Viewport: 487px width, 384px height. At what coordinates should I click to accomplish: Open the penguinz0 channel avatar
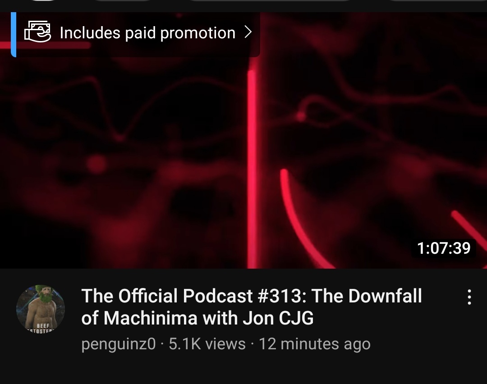(41, 309)
